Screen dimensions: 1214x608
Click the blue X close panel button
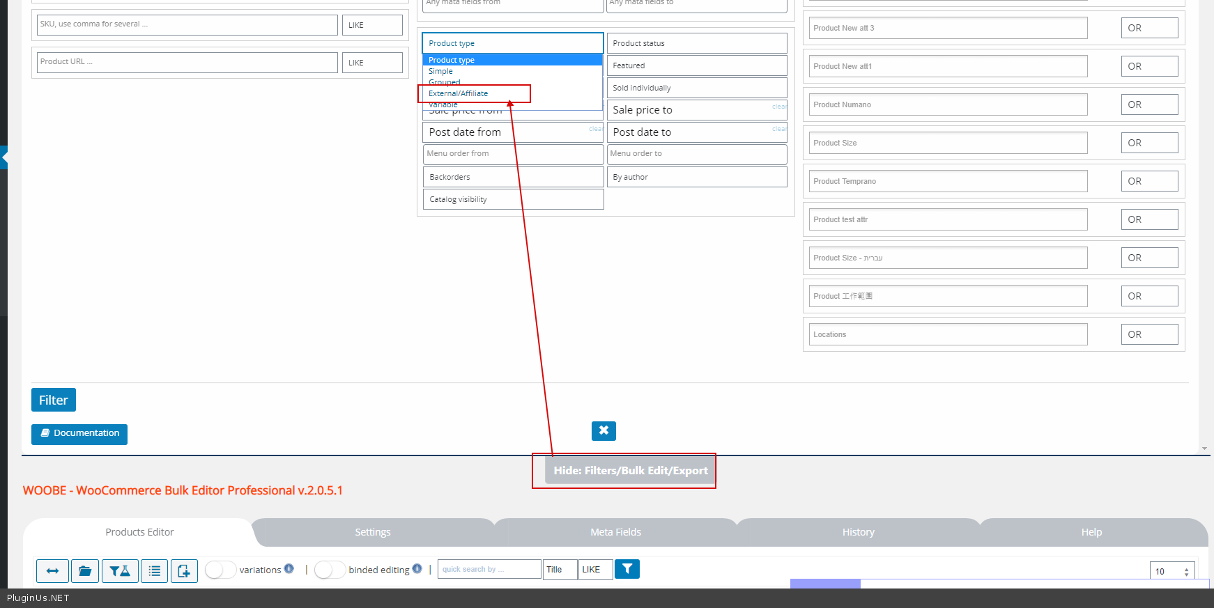click(x=604, y=430)
